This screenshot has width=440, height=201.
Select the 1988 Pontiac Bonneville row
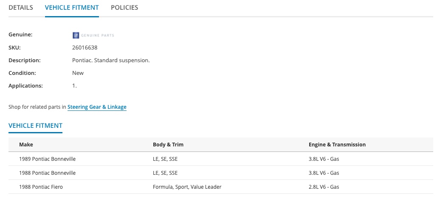[x=221, y=173]
